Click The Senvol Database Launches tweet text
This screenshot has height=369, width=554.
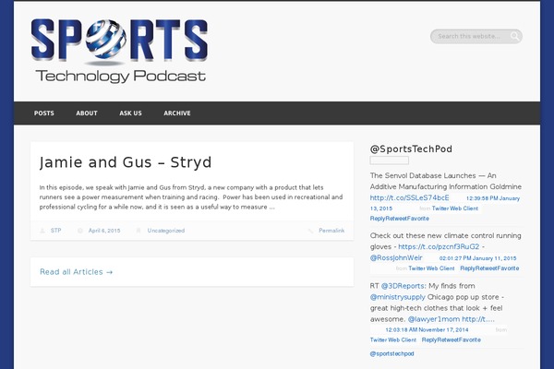pos(446,181)
